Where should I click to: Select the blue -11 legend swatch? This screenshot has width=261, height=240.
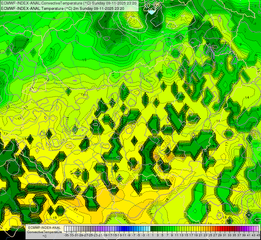(x=123, y=229)
